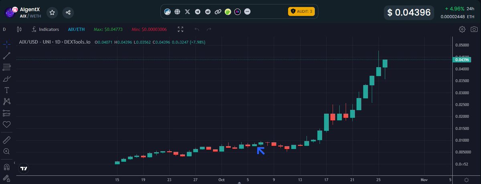The width and height of the screenshot is (481, 184).
Task: Show more social links via ellipsis
Action: tap(248, 12)
